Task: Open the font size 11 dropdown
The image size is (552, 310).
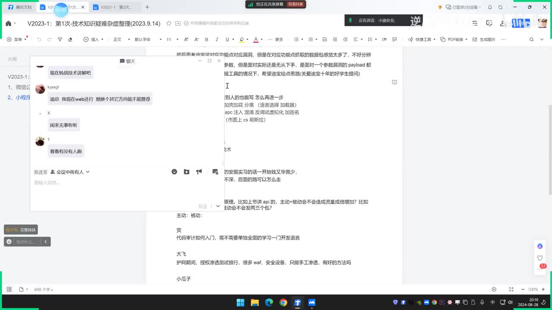Action: (172, 39)
